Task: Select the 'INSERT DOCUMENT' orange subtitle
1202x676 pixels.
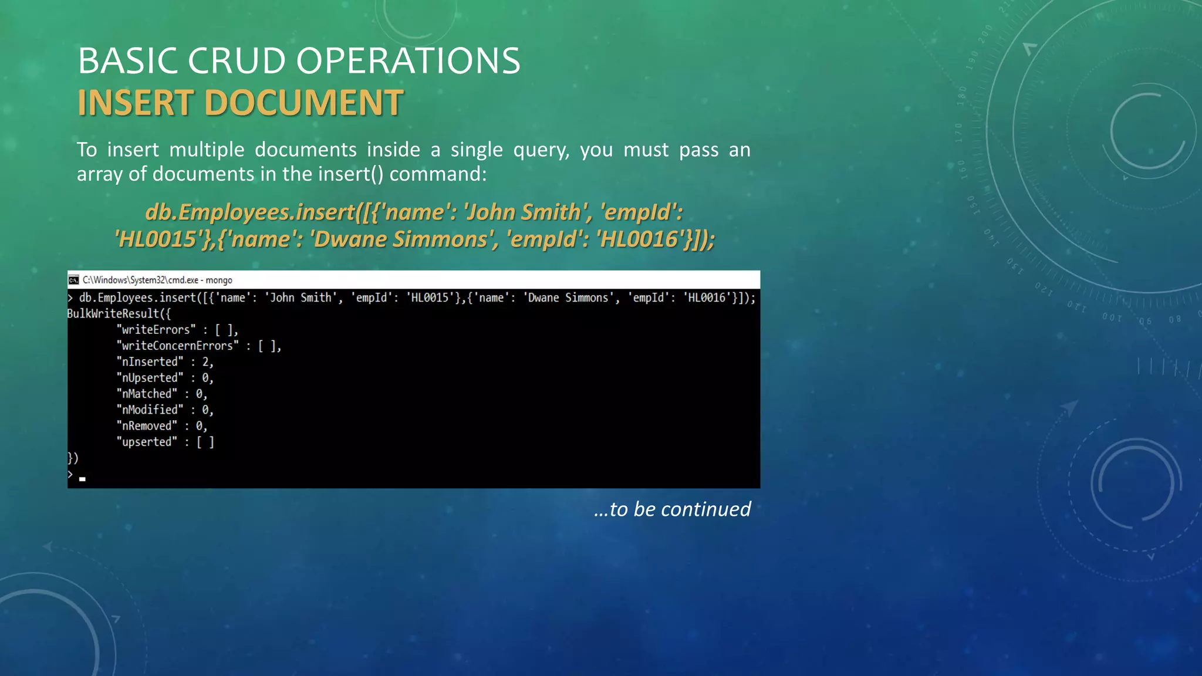Action: pos(240,103)
